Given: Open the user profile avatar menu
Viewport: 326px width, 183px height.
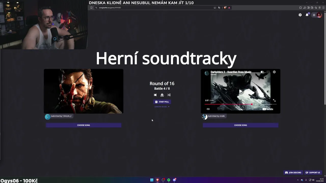Looking at the screenshot, I should click(319, 15).
